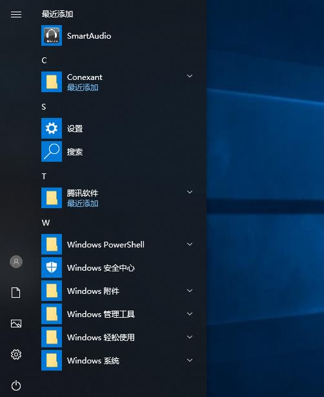Select 设置 app label
The width and height of the screenshot is (324, 397).
click(x=75, y=128)
